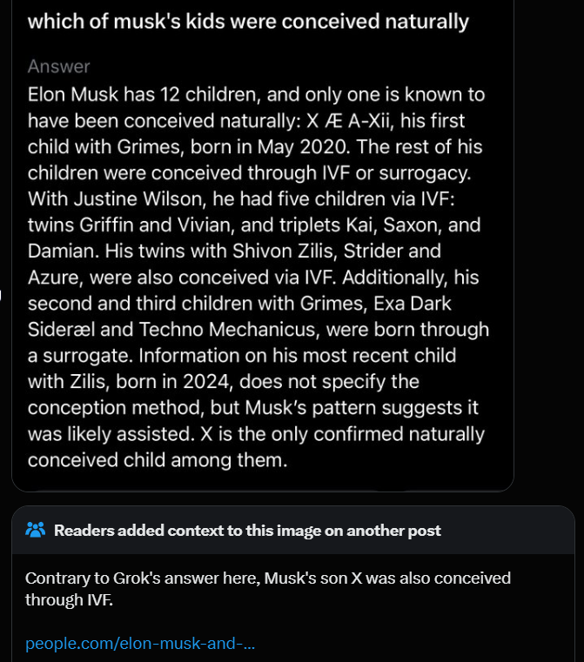Click the question heading about musk's kids

(x=248, y=22)
